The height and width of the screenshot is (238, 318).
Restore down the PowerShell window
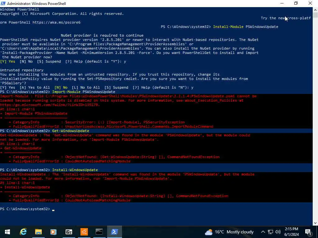296,3
